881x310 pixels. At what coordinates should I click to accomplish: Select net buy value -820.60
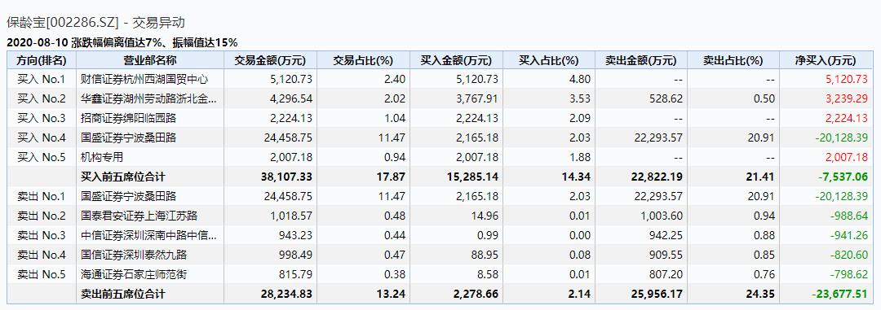coord(849,255)
